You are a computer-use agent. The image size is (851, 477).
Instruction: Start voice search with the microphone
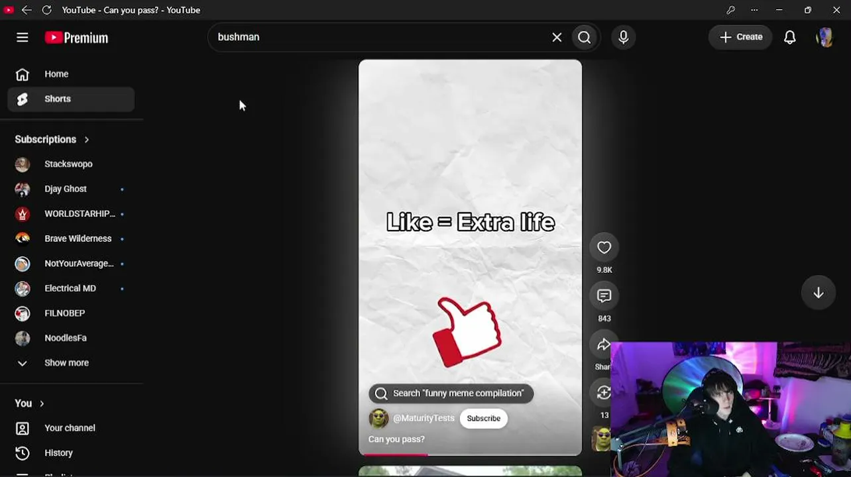623,37
